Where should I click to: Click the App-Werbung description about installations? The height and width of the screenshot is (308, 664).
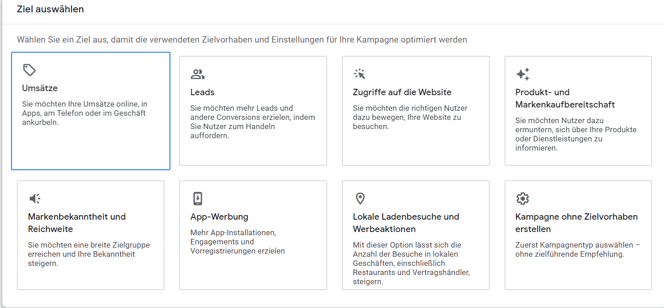pyautogui.click(x=238, y=242)
